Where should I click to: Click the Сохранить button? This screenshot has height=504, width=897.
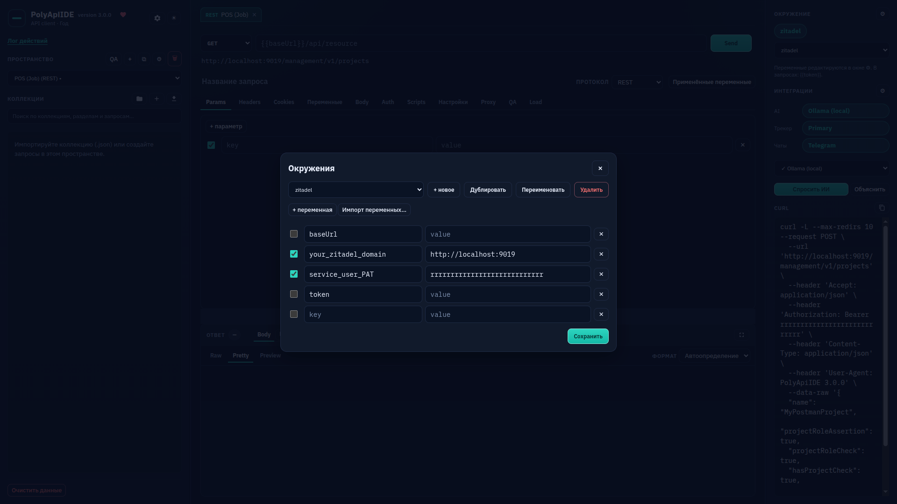point(588,336)
